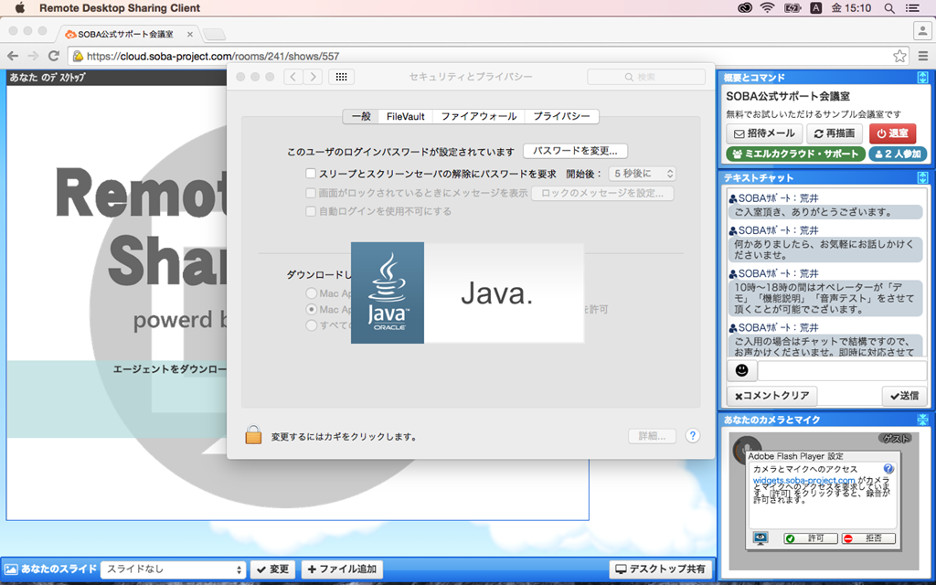Click the ファイル追加 button
The height and width of the screenshot is (585, 936).
click(342, 569)
